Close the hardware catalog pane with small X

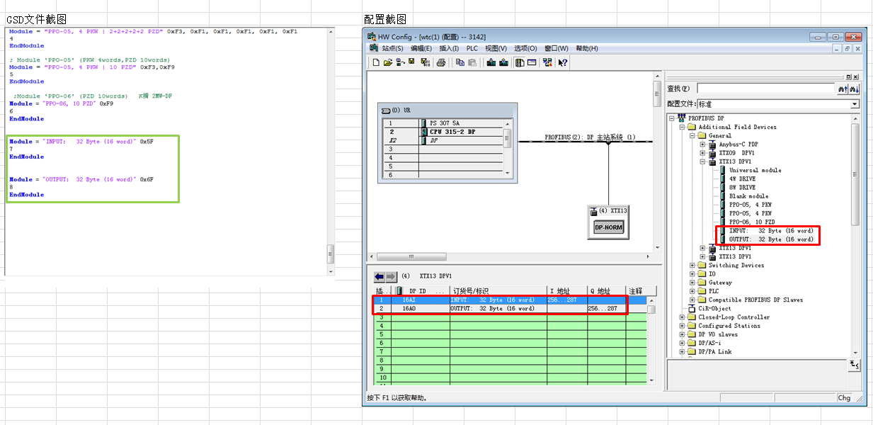pos(856,76)
